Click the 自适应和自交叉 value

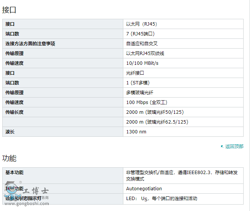(x=142, y=44)
